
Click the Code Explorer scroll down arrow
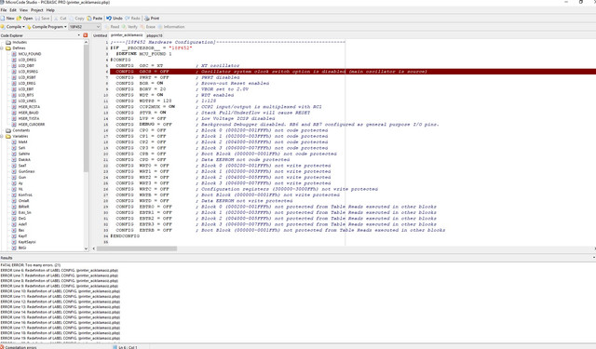86,248
